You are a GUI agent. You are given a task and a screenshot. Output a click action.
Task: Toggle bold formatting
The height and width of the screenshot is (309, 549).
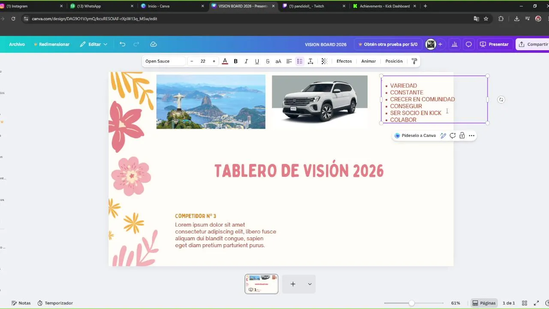point(235,61)
